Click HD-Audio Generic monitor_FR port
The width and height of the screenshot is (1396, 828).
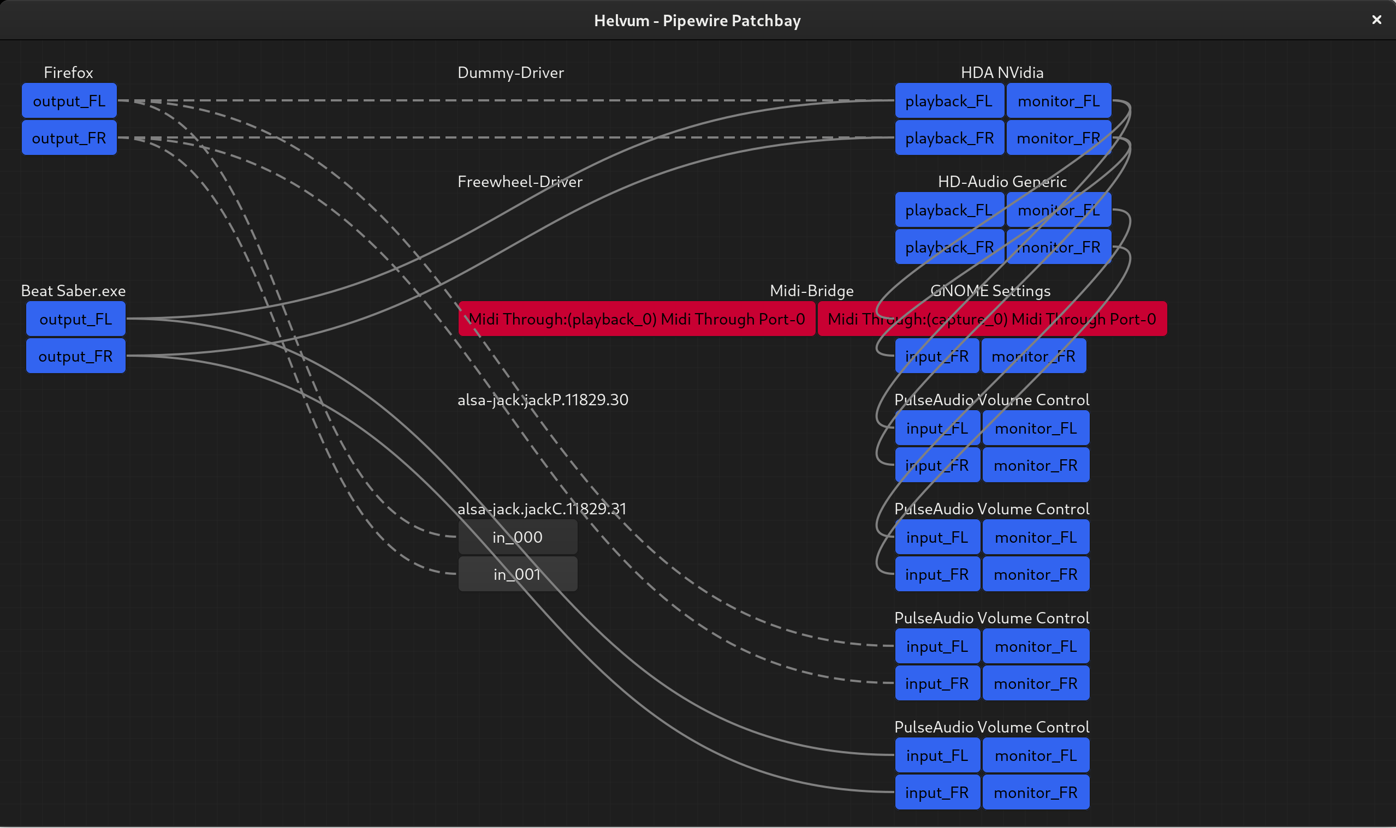pos(1058,247)
